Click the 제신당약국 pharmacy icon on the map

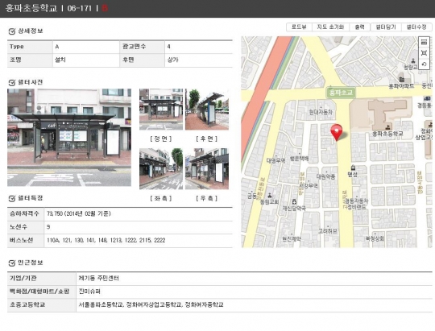click(294, 201)
